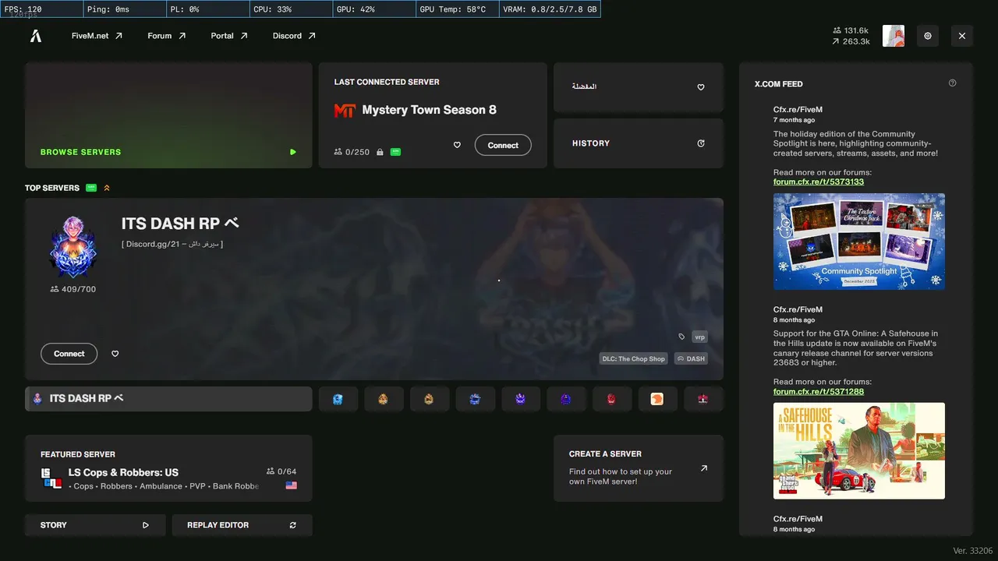Click the ITS DASH RP server avatar
998x561 pixels.
pyautogui.click(x=73, y=247)
